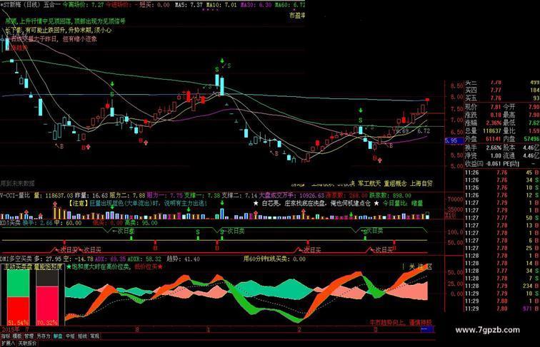Screen dimensions: 540x347
Task: Click the 用60分钟K线买卖: 0.00 text
Action: click(x=274, y=259)
